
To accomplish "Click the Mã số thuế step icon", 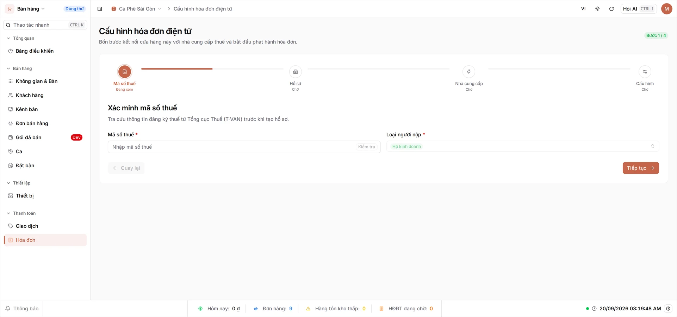I will point(124,72).
